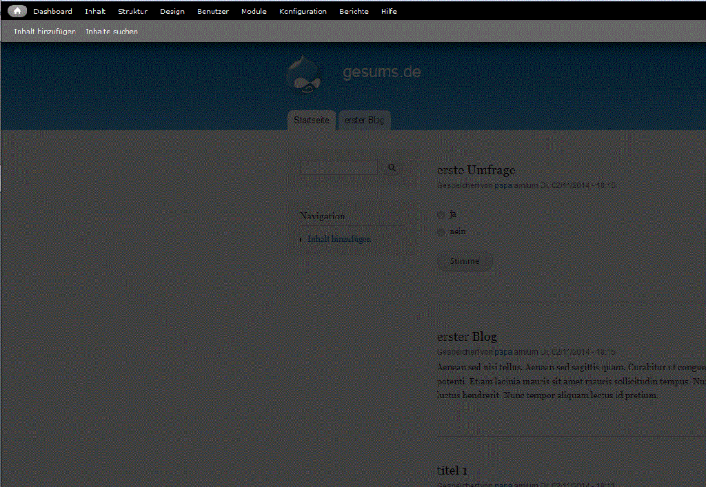Open the Inhalt admin menu
The height and width of the screenshot is (487, 706).
click(x=95, y=11)
